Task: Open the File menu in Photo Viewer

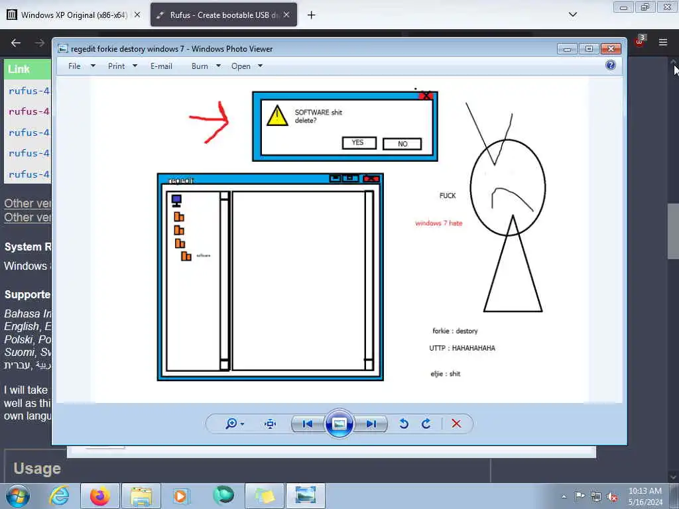Action: 74,66
